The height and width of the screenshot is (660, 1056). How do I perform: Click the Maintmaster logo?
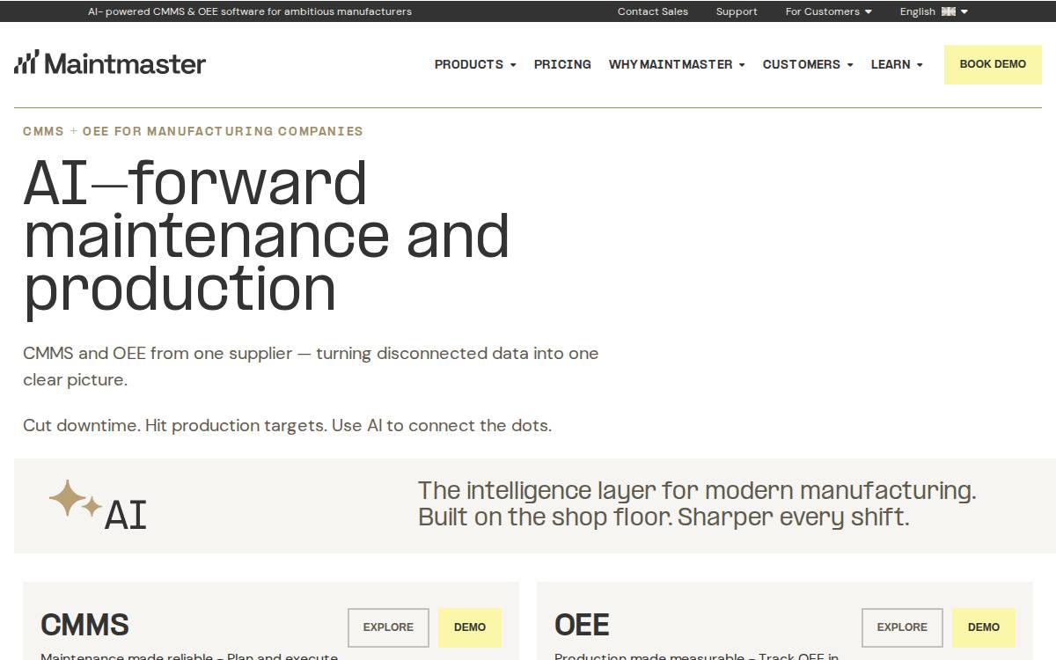110,63
